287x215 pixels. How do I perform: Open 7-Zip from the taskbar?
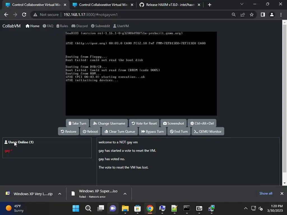[199, 208]
